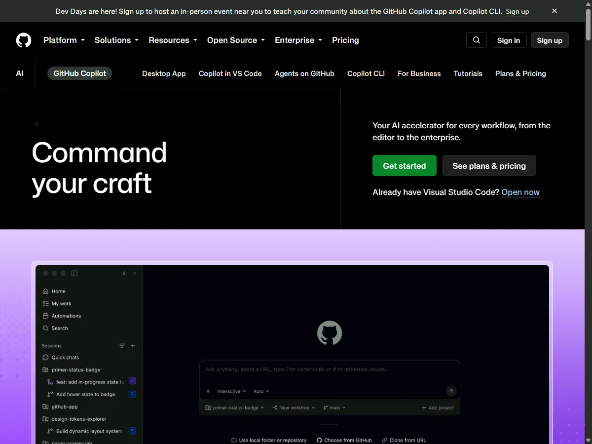Screen dimensions: 592x444
Task: Go to Copilot CLI tab
Action: [x=366, y=74]
